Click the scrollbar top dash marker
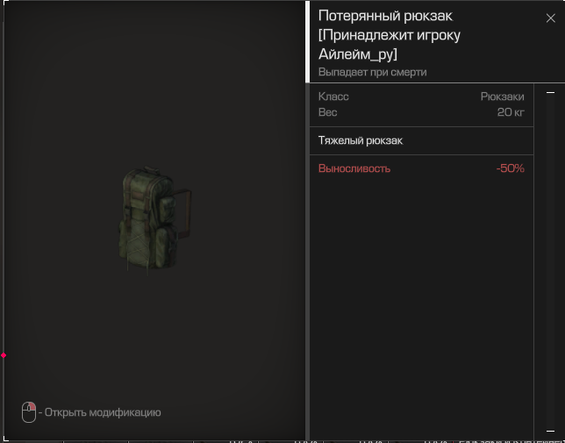The image size is (565, 443). [x=550, y=93]
